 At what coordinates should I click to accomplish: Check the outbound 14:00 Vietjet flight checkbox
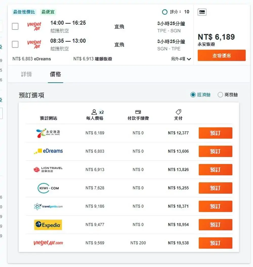tap(15, 26)
